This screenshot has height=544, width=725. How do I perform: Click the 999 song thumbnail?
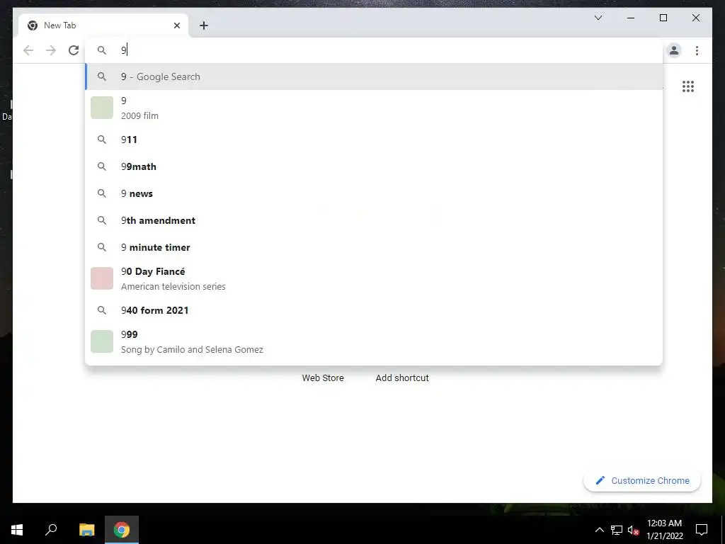click(102, 341)
